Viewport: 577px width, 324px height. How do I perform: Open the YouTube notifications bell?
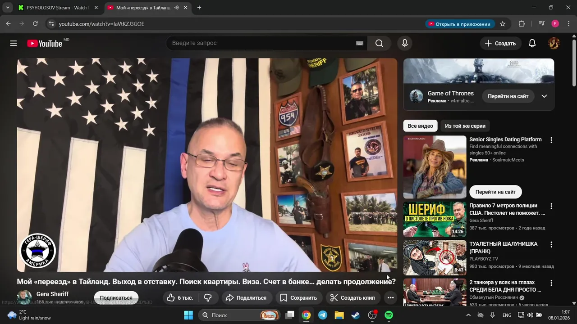tap(532, 43)
